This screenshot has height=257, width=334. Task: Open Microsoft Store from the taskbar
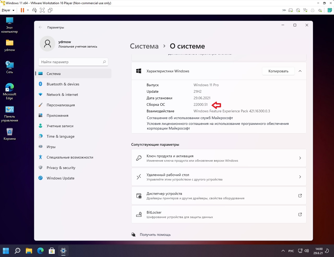(52, 251)
